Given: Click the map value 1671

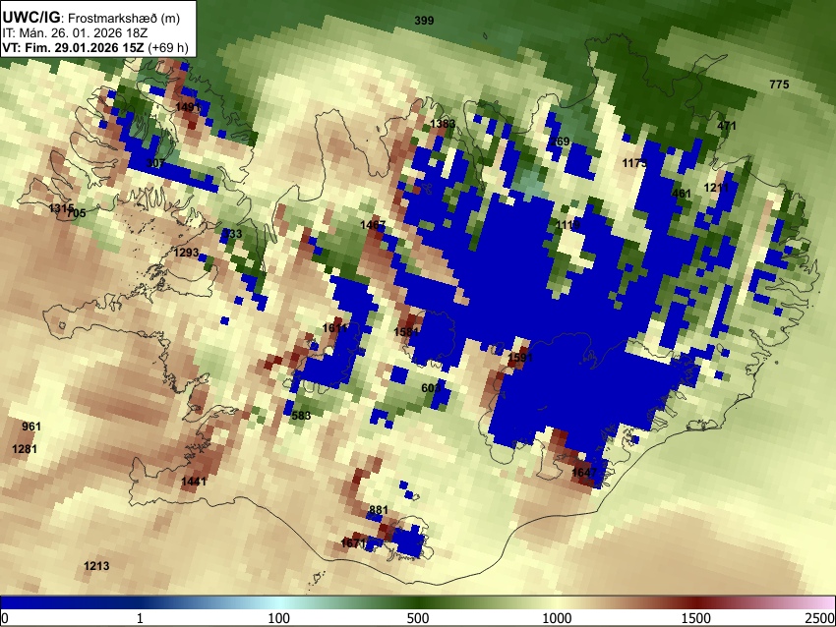Looking at the screenshot, I should [353, 543].
